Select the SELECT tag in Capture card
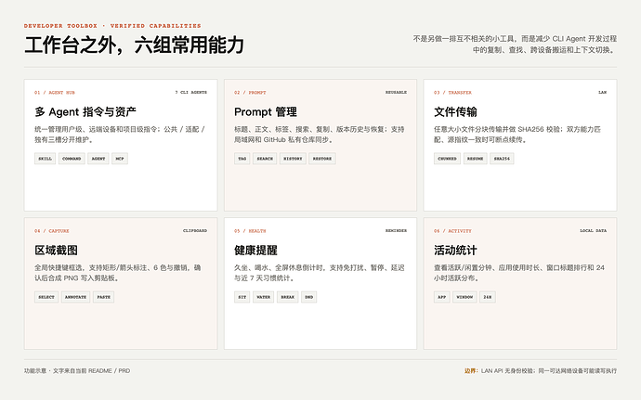 pos(46,297)
